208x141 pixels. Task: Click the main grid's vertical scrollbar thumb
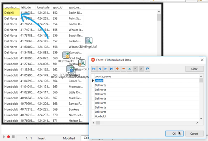(159, 17)
